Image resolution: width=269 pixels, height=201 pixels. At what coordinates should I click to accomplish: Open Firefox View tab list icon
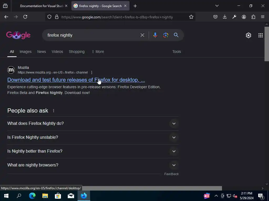5,6
